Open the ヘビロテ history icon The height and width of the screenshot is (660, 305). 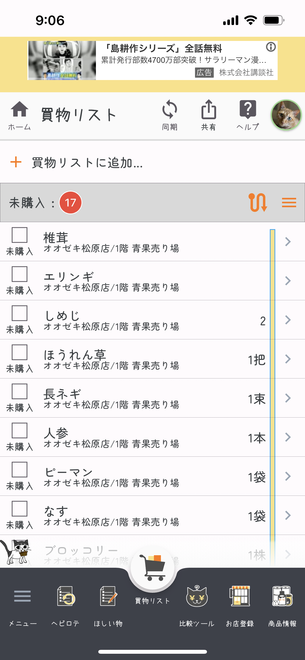pyautogui.click(x=65, y=596)
